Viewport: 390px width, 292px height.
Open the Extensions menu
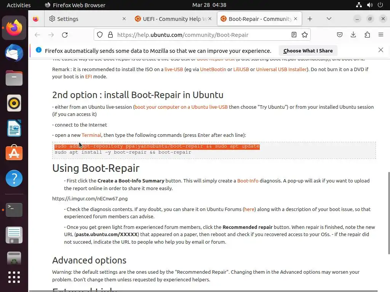pyautogui.click(x=367, y=35)
